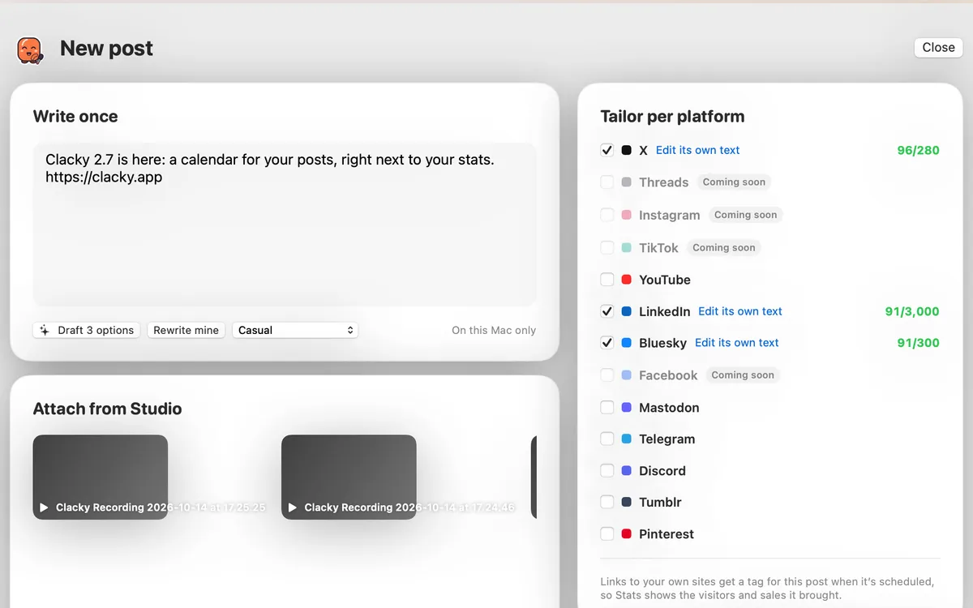Click the dark Tumblr color square
This screenshot has width=973, height=608.
click(x=627, y=503)
